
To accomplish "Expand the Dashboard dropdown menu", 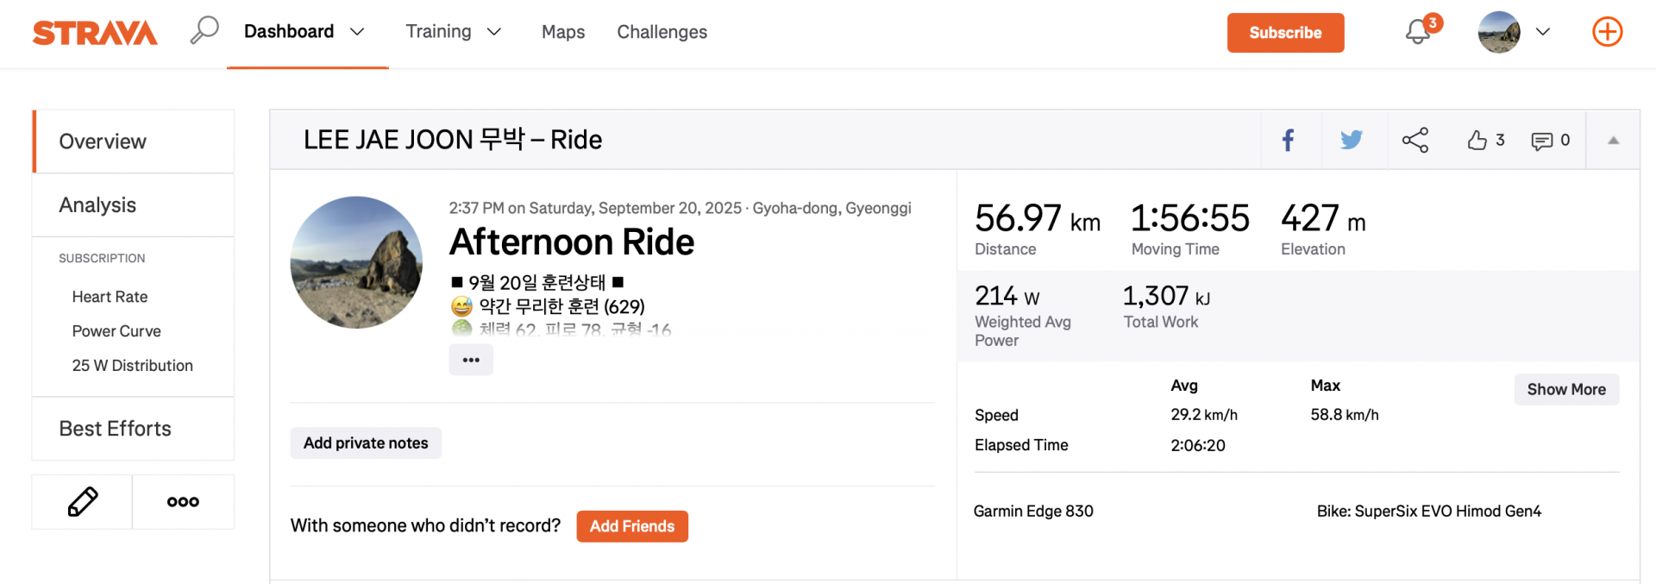I will tap(357, 32).
